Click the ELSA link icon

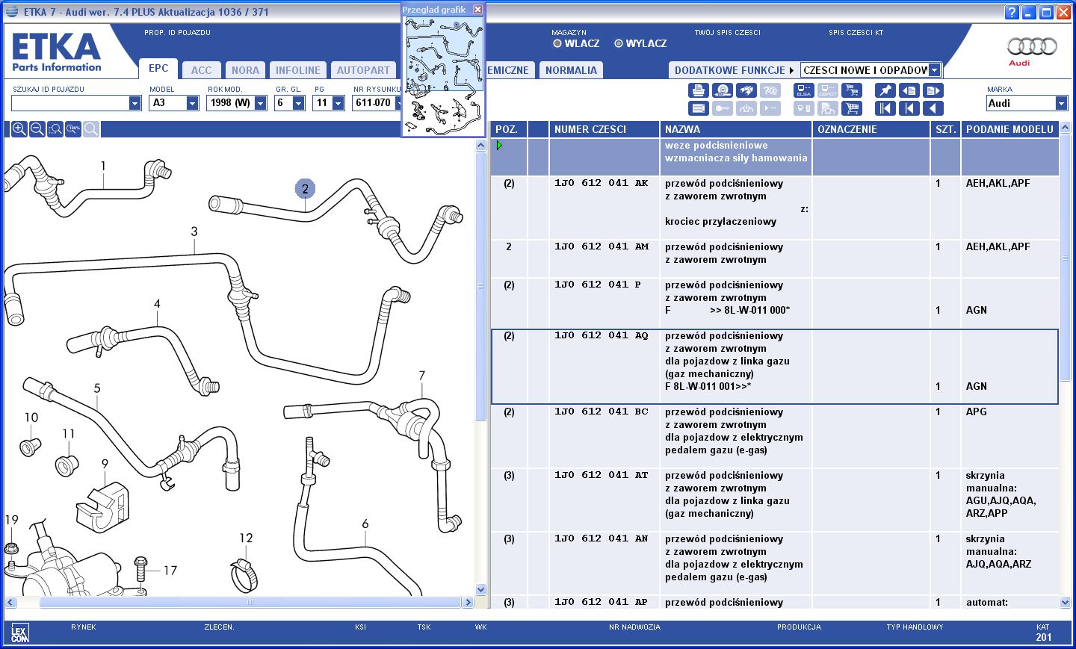tap(804, 90)
